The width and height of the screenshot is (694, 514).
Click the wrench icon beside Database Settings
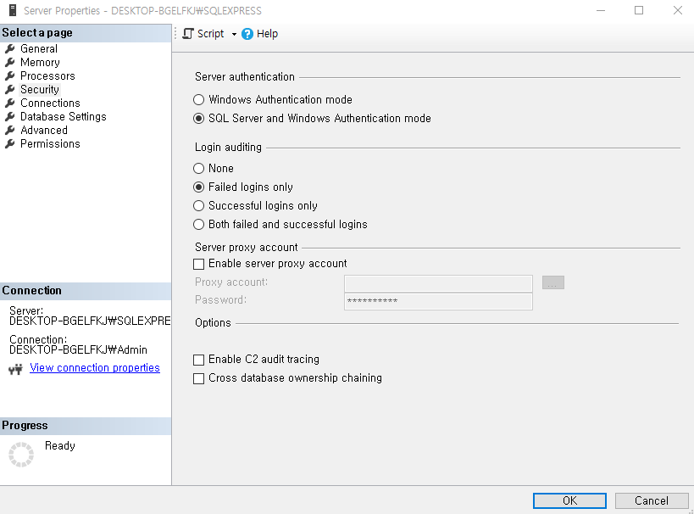9,116
